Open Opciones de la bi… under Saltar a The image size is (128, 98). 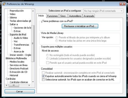tap(23, 28)
